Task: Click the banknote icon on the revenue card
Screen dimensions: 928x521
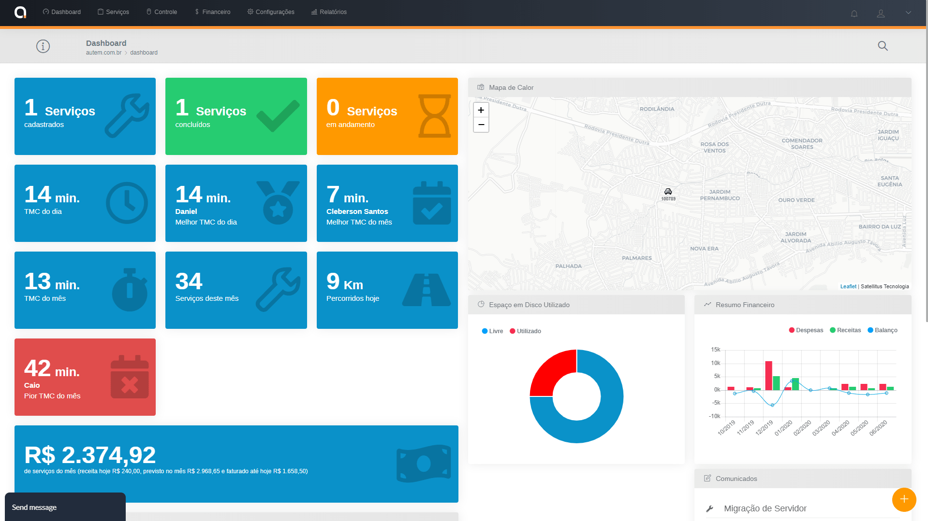Action: pyautogui.click(x=424, y=464)
